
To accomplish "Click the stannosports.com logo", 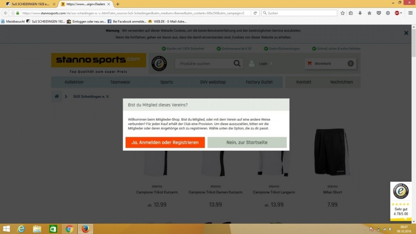I will (98, 60).
